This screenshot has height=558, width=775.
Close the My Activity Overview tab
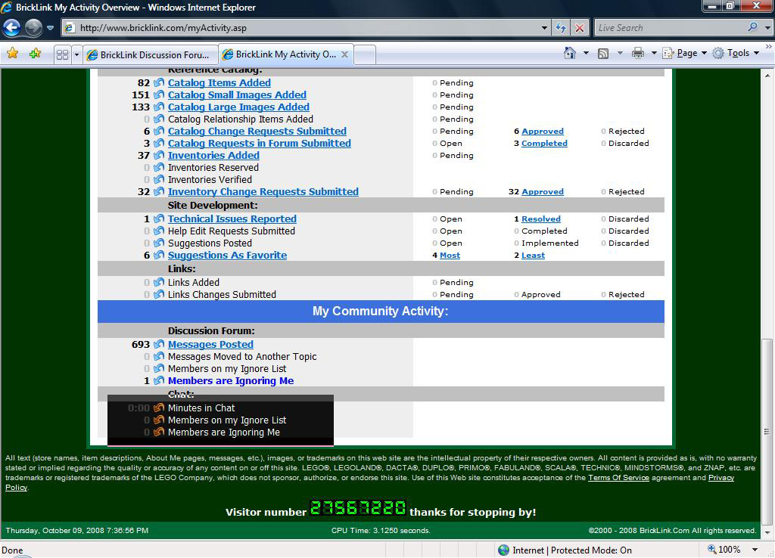345,54
